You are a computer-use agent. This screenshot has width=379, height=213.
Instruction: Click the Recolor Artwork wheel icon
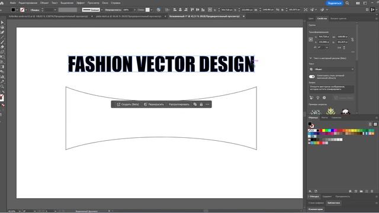pos(159,10)
